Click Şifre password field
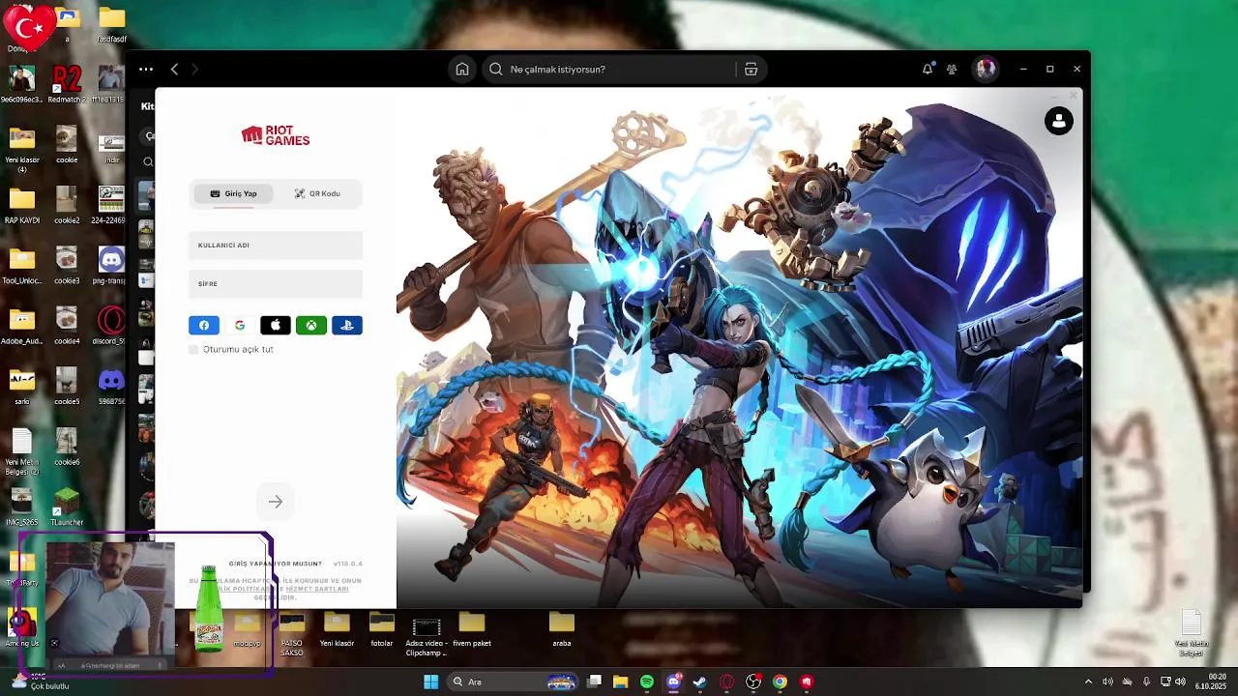The image size is (1238, 696). coord(276,284)
